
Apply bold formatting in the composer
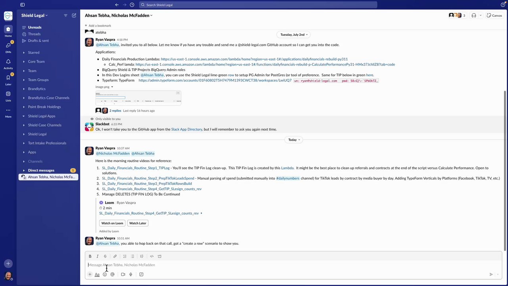[90, 256]
